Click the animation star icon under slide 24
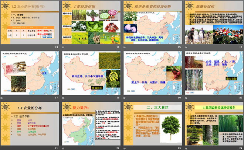The height and width of the screenshot is (150, 244). (x=186, y=149)
